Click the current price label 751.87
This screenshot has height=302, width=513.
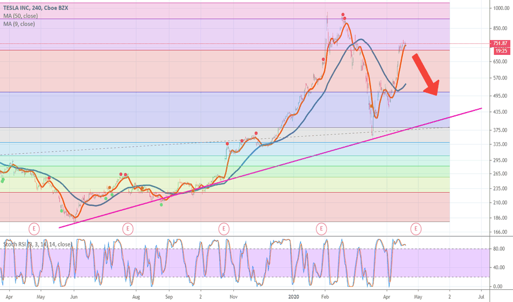coord(500,43)
